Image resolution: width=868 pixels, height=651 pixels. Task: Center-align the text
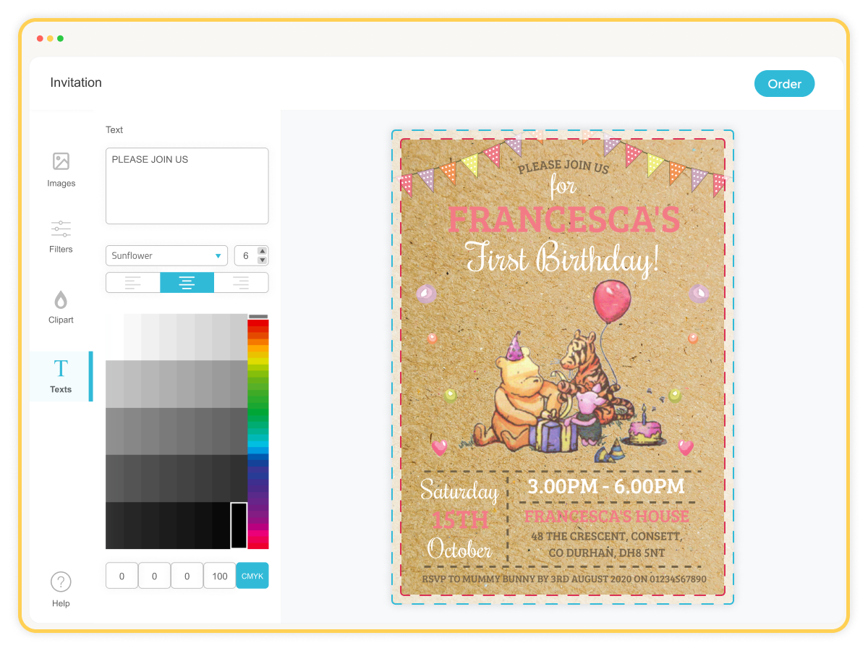click(x=187, y=282)
